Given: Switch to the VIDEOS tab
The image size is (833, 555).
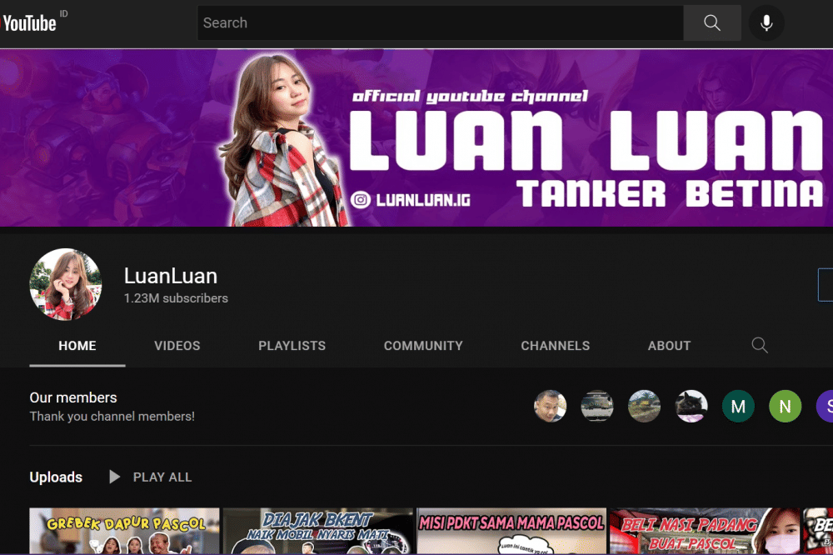Looking at the screenshot, I should click(177, 345).
